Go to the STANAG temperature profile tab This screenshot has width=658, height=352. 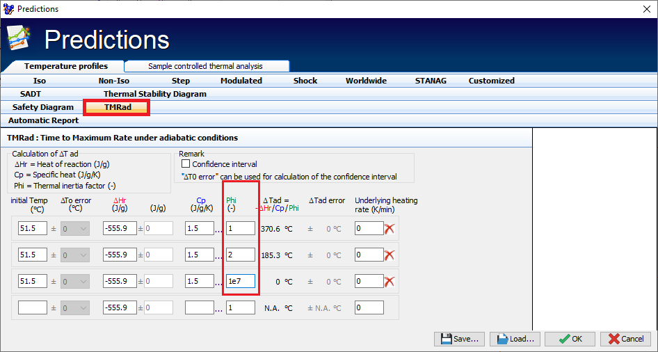click(x=431, y=81)
